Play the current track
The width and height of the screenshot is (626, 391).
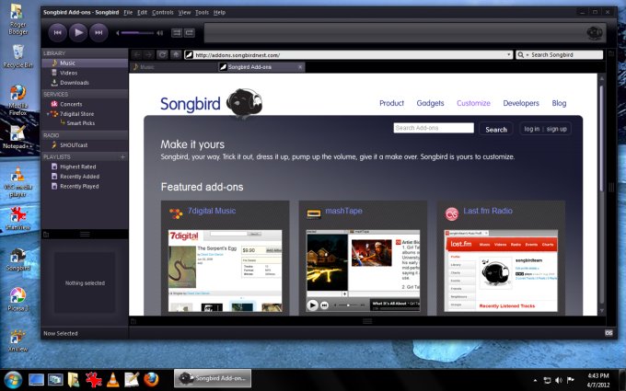coord(78,32)
